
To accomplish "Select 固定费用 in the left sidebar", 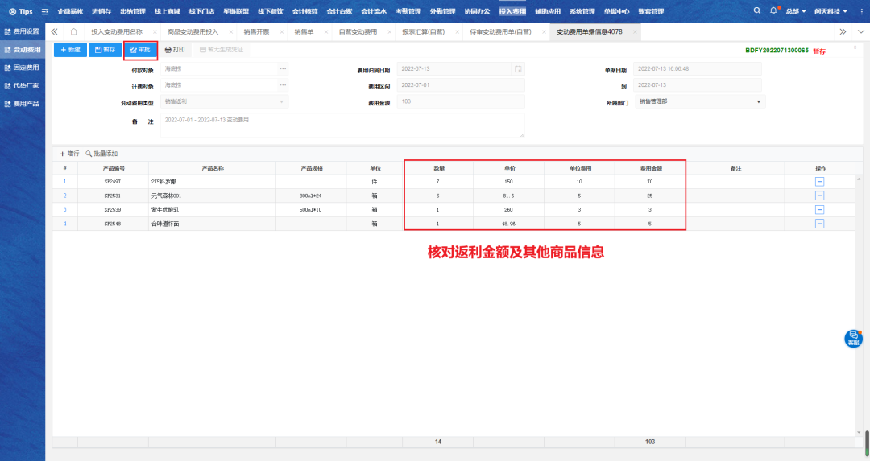I will point(23,68).
